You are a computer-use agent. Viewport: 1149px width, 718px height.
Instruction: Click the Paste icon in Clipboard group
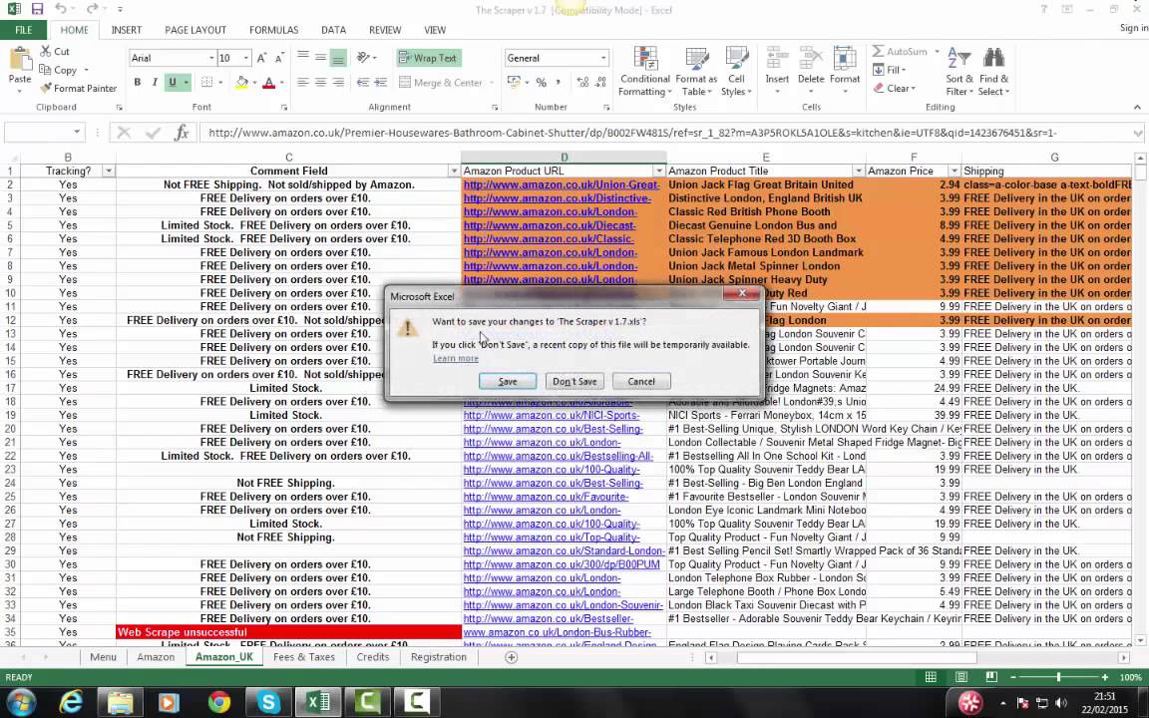coord(20,59)
